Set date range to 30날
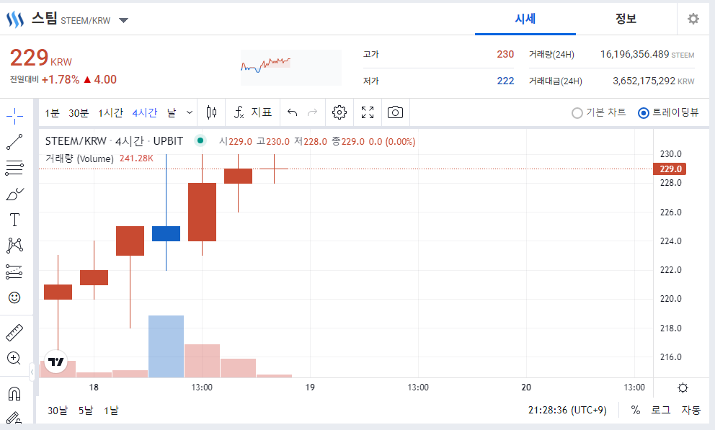The image size is (715, 430). (x=58, y=411)
